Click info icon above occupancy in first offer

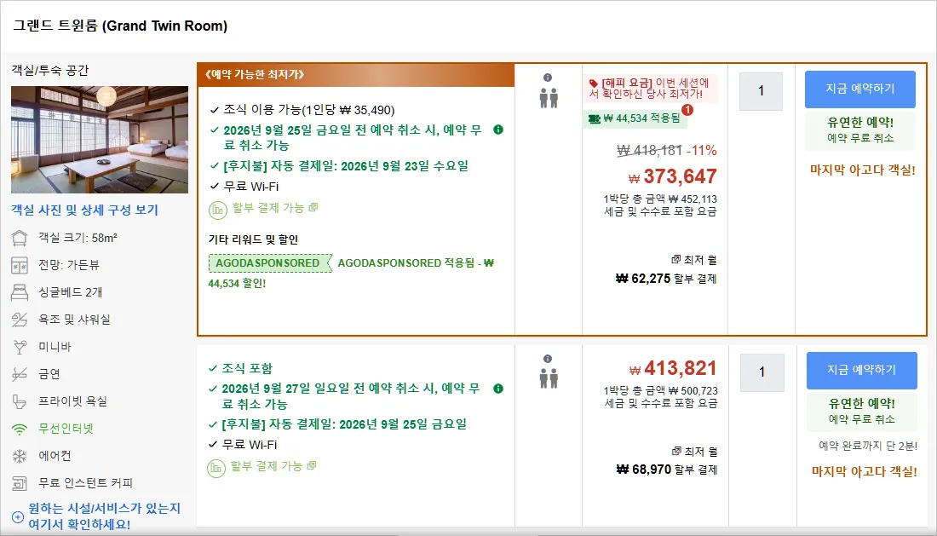pos(548,78)
